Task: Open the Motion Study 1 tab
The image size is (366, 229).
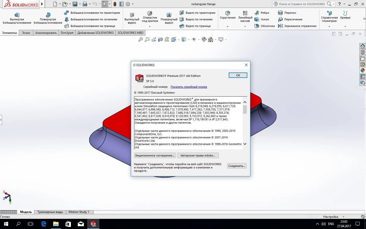Action: point(79,212)
